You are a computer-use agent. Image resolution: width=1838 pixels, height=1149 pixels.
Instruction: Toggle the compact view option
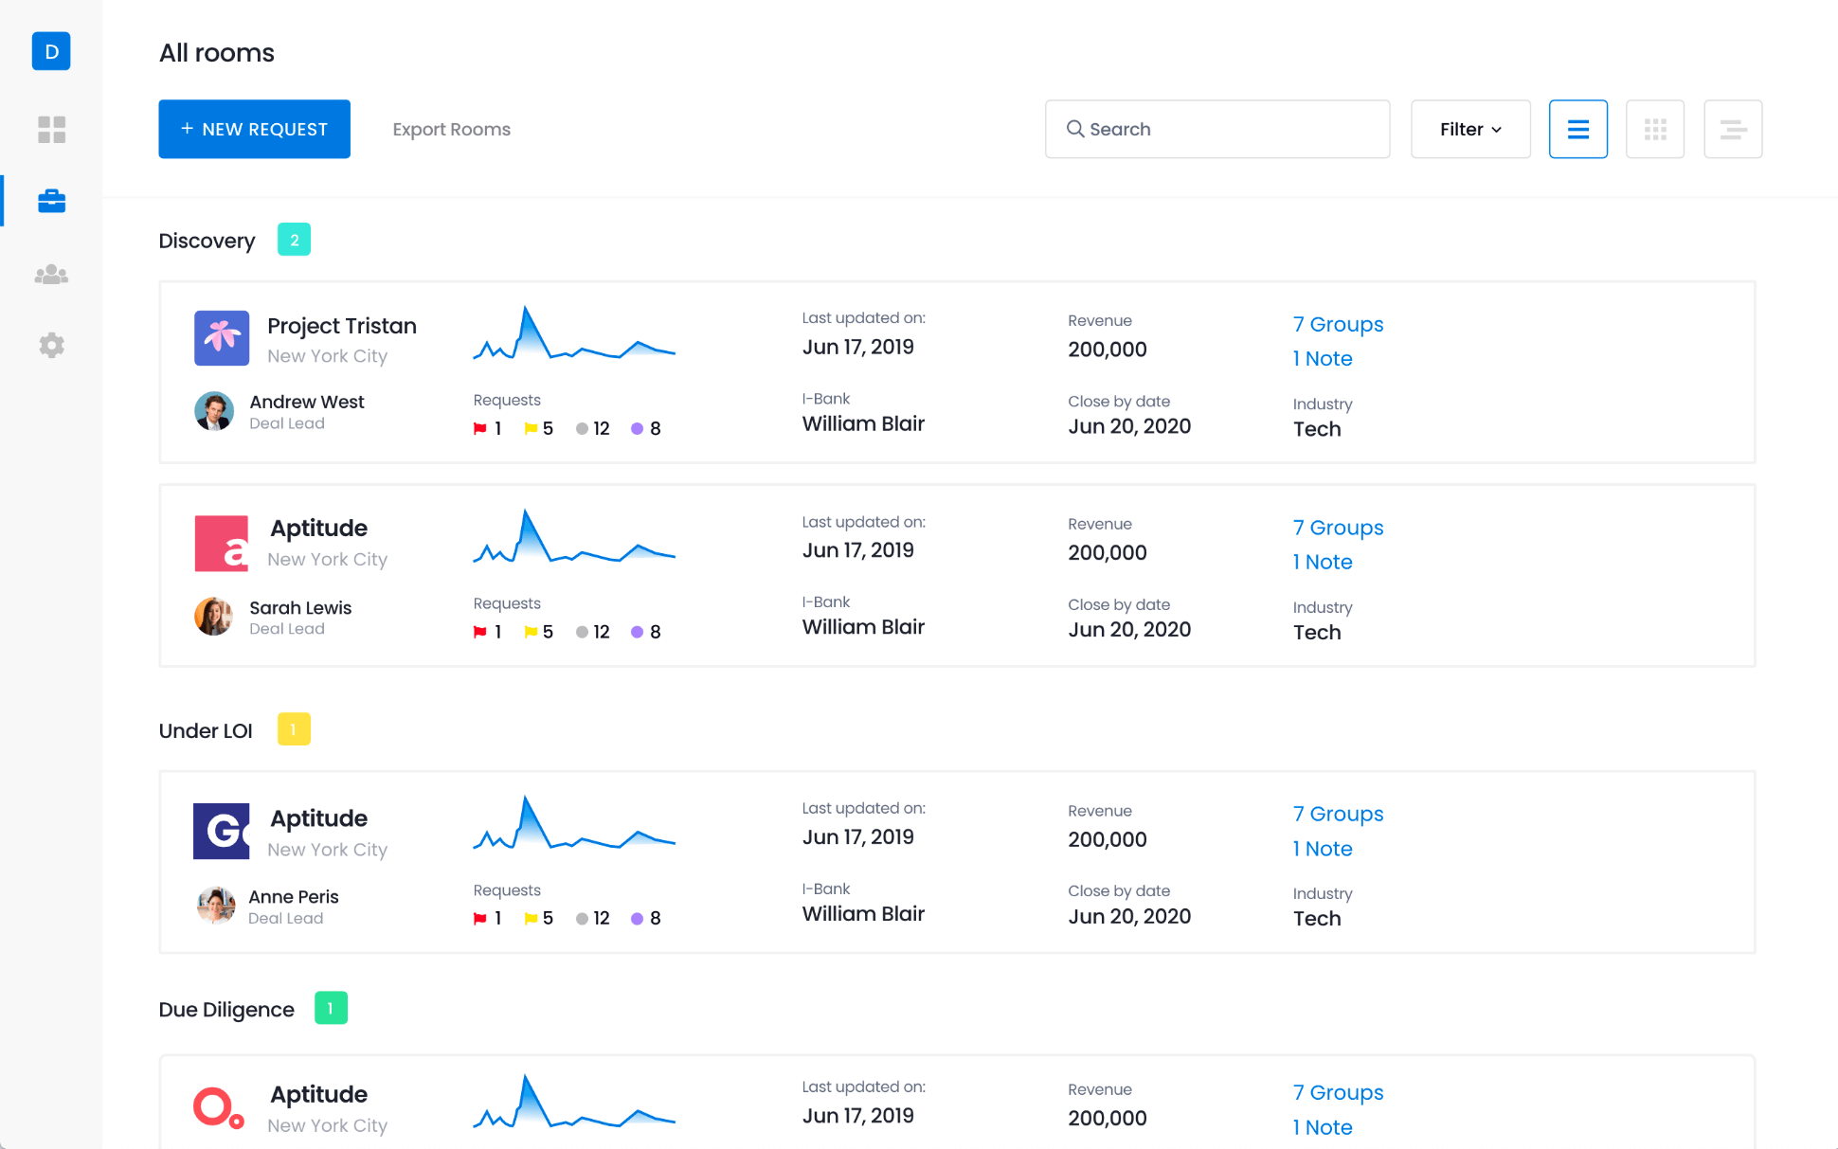point(1733,129)
